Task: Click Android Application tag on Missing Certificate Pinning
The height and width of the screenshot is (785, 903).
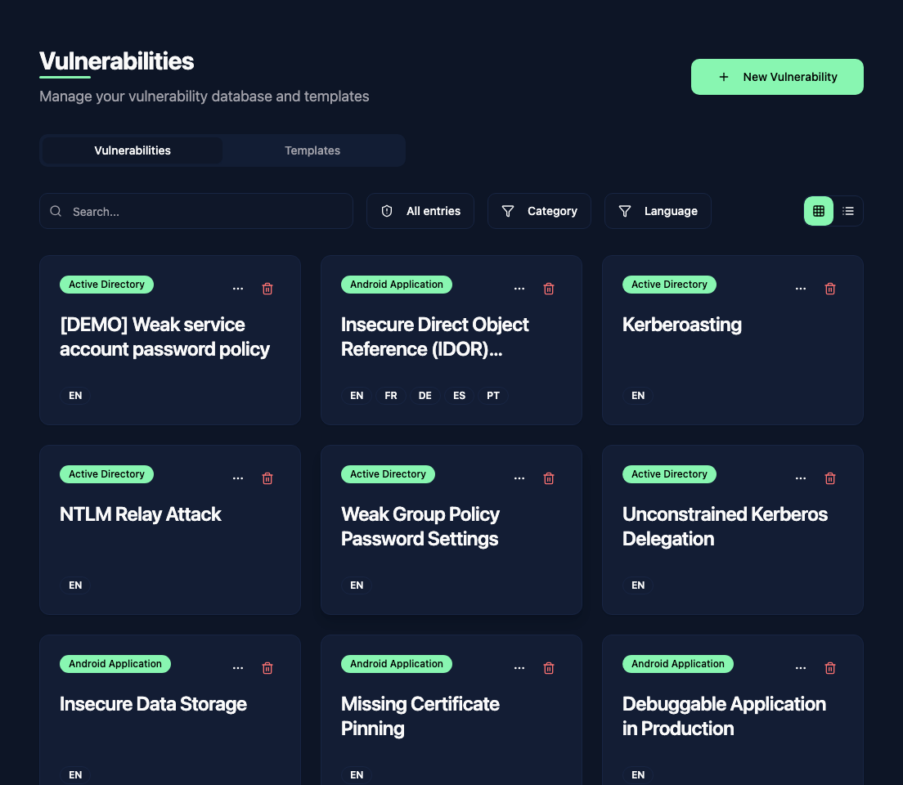Action: [396, 664]
